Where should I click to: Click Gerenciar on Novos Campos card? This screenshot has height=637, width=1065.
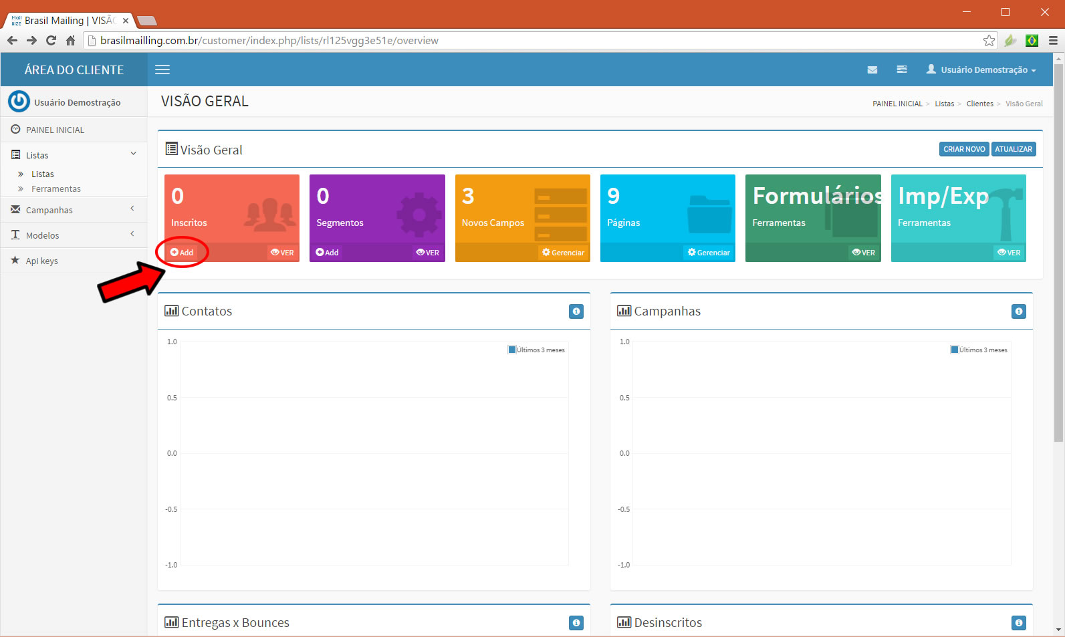pos(563,253)
